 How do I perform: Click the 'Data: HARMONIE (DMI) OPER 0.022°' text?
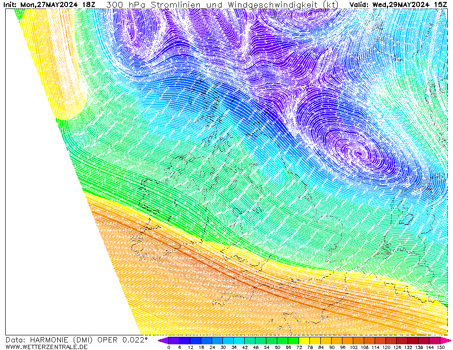(77, 340)
